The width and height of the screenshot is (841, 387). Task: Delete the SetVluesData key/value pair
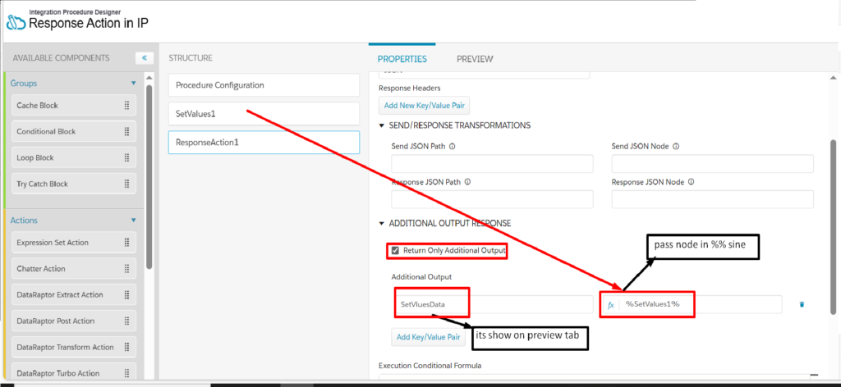tap(802, 304)
